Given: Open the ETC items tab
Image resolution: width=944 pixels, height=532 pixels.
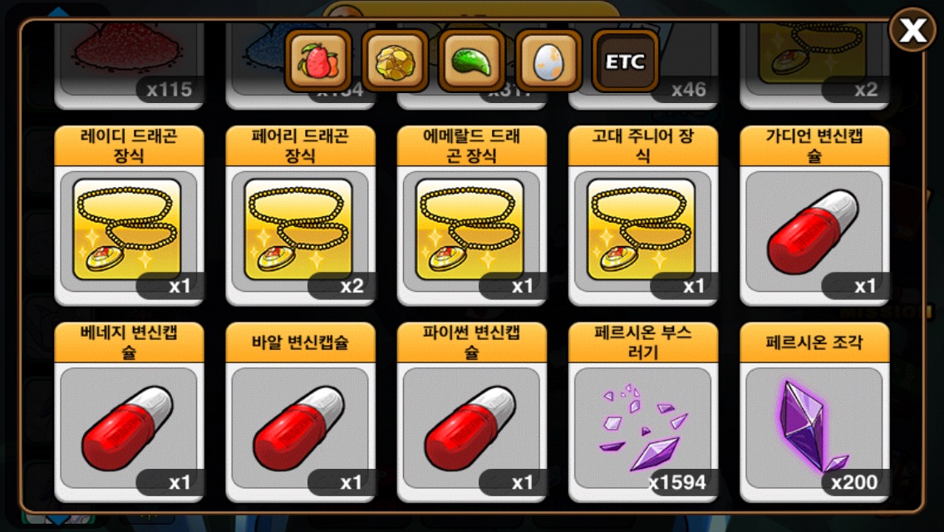Looking at the screenshot, I should click(x=625, y=61).
